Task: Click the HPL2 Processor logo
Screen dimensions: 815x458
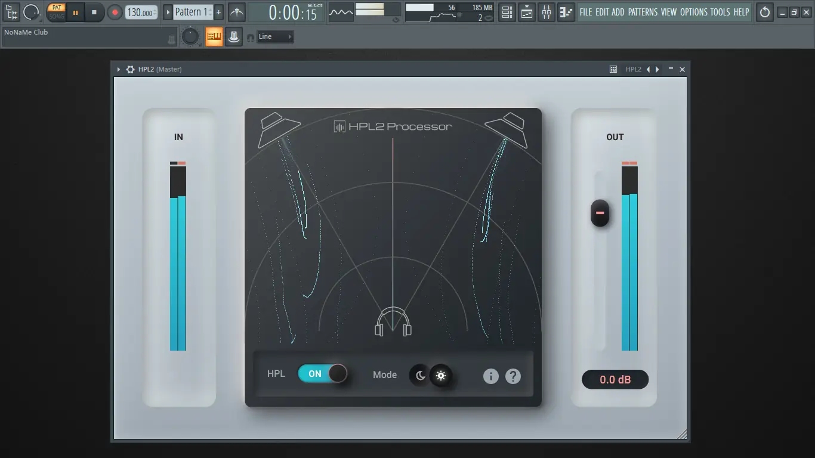Action: [x=393, y=126]
